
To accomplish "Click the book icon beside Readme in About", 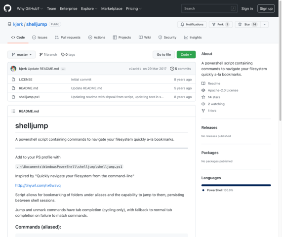I will pos(203,83).
